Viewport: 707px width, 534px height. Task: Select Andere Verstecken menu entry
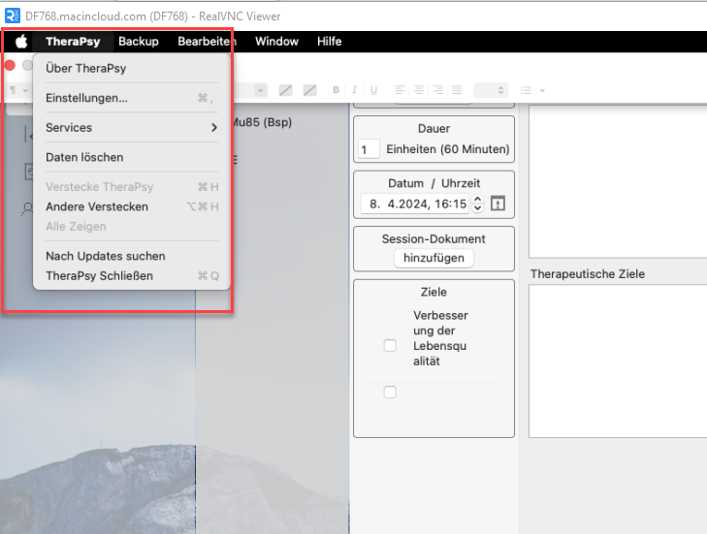(x=132, y=206)
